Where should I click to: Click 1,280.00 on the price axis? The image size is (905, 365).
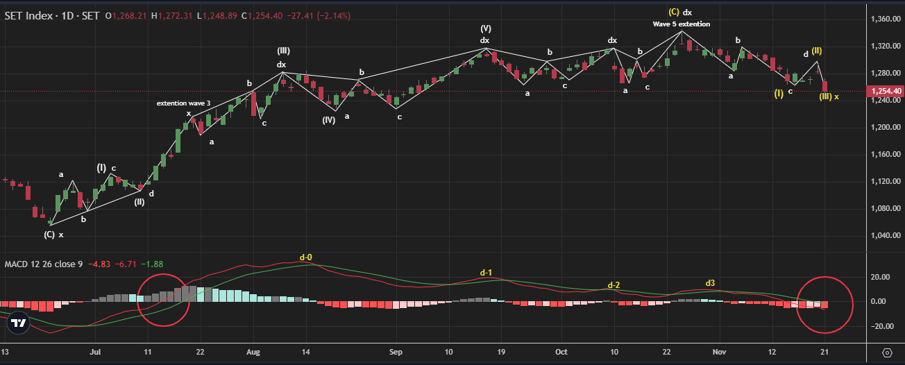pyautogui.click(x=884, y=73)
